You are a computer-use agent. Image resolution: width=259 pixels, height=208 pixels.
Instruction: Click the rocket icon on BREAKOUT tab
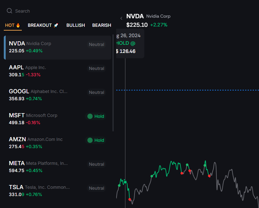click(56, 25)
